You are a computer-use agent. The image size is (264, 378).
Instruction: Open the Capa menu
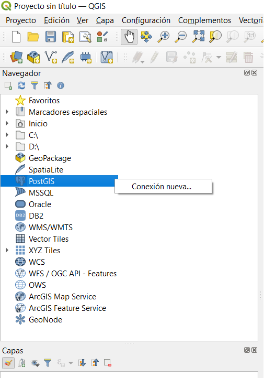pos(105,20)
